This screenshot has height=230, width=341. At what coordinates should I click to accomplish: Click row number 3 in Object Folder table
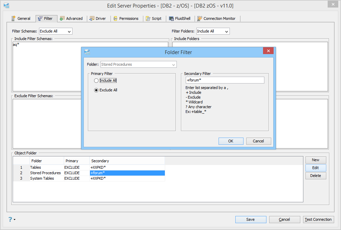click(x=21, y=178)
